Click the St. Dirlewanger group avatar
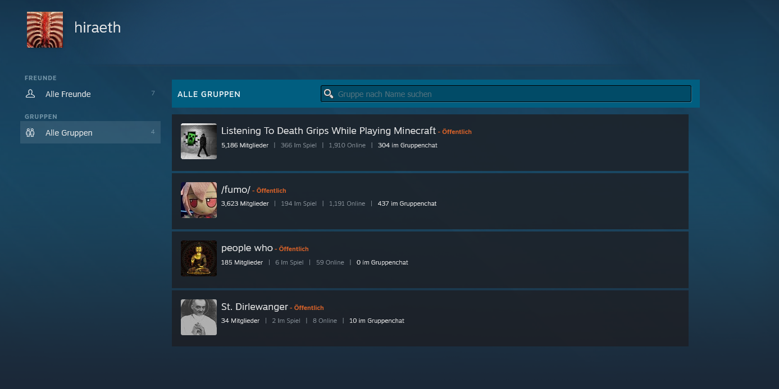The height and width of the screenshot is (389, 779). [x=199, y=317]
